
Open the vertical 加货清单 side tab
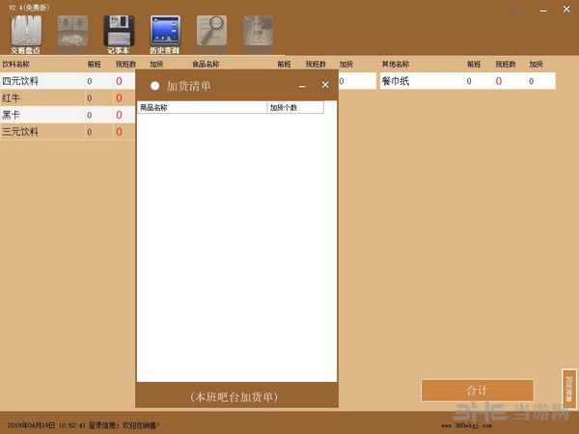point(569,389)
